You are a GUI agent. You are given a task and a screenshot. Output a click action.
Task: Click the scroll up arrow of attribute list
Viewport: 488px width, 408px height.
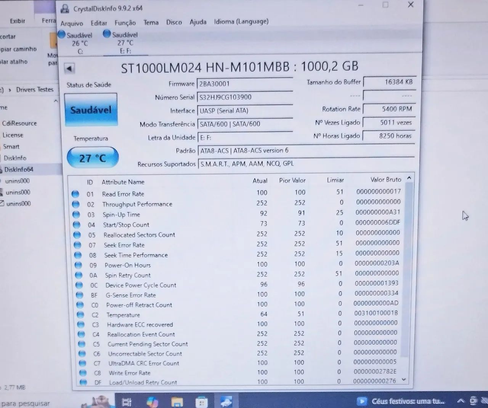(409, 178)
